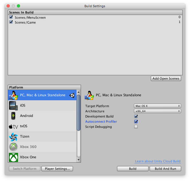Click the Apple tv tvOS icon
Image resolution: width=190 pixels, height=181 pixels.
(x=13, y=126)
